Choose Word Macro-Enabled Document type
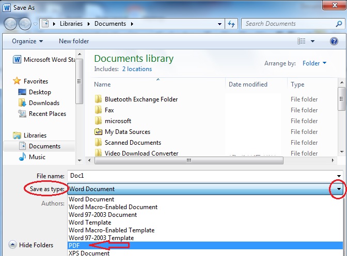This screenshot has width=347, height=256. click(x=205, y=207)
